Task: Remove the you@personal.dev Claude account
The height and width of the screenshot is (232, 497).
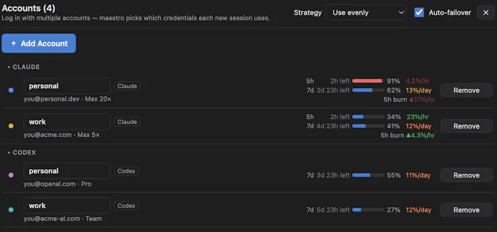Action: (x=467, y=90)
